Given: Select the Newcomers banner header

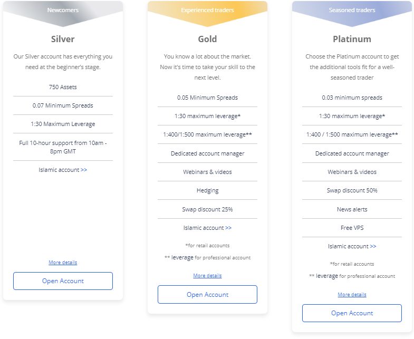Looking at the screenshot, I should (63, 10).
